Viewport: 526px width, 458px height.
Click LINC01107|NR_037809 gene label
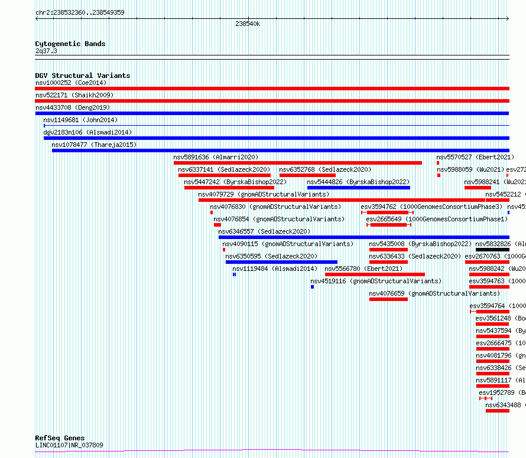coord(69,445)
